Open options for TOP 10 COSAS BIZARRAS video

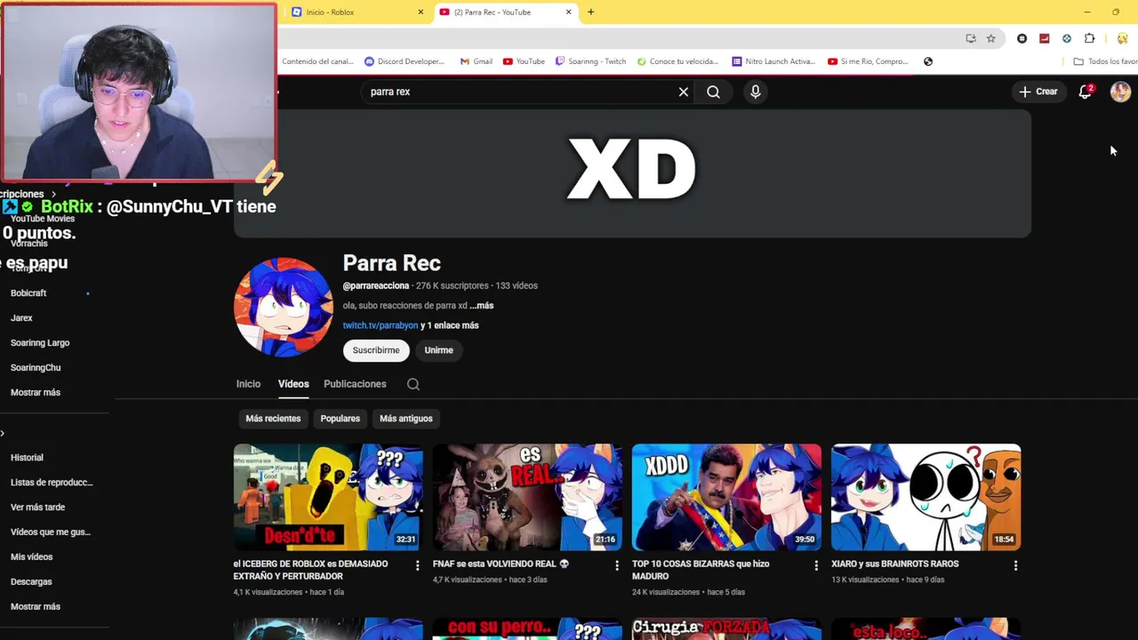(815, 565)
